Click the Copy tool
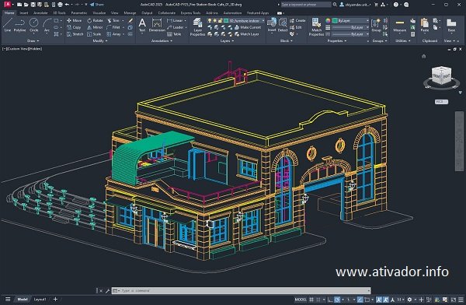This screenshot has height=305, width=466. [74, 27]
